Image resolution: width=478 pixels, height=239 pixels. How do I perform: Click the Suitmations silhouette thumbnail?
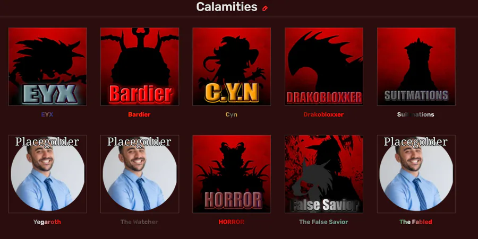click(x=416, y=67)
